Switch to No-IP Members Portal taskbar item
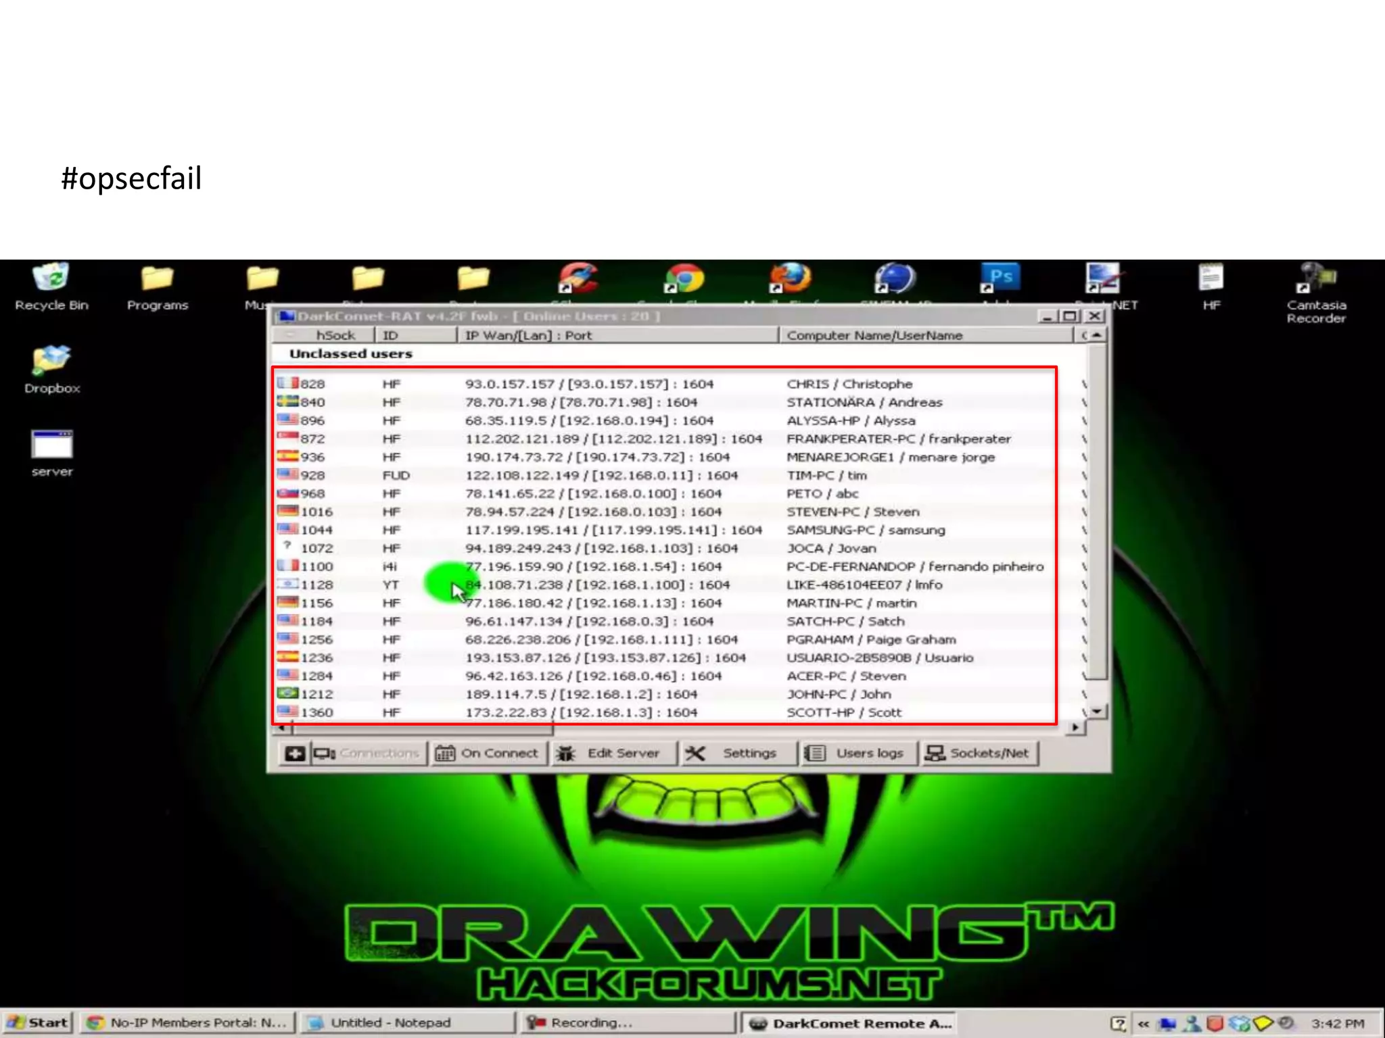 pos(188,1022)
